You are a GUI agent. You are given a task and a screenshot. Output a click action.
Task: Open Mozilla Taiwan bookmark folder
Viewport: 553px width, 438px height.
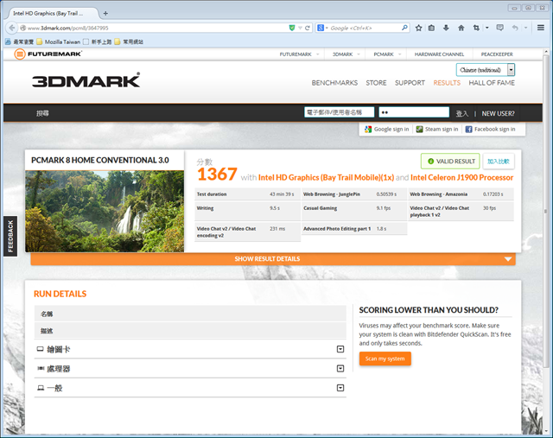(x=59, y=41)
